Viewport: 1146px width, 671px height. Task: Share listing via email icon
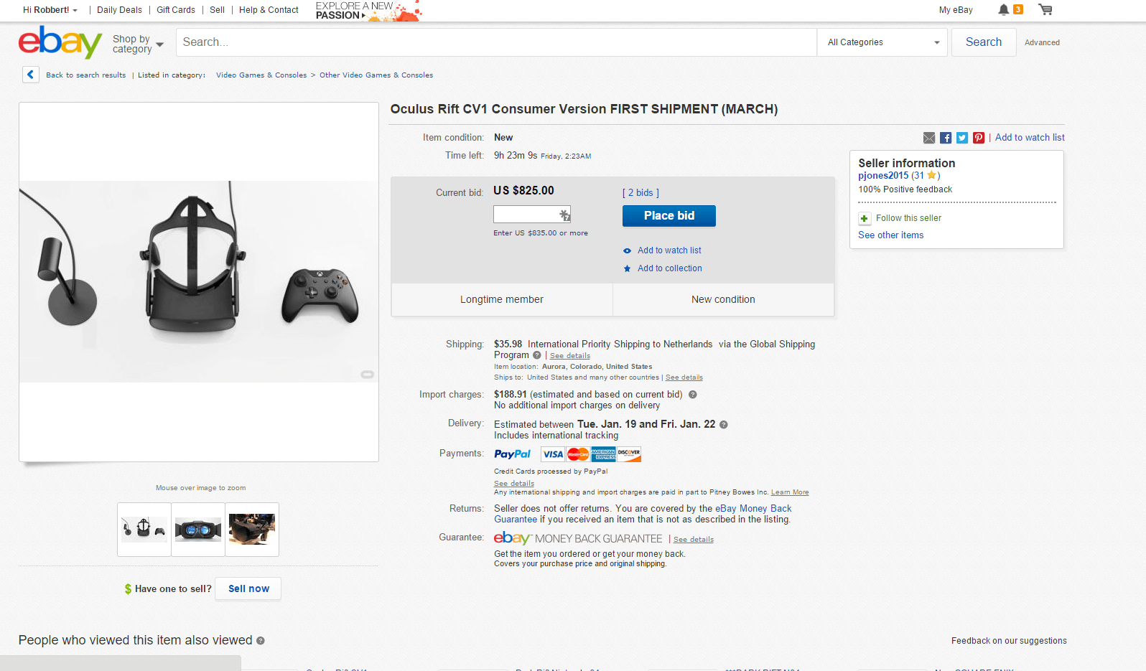click(929, 138)
